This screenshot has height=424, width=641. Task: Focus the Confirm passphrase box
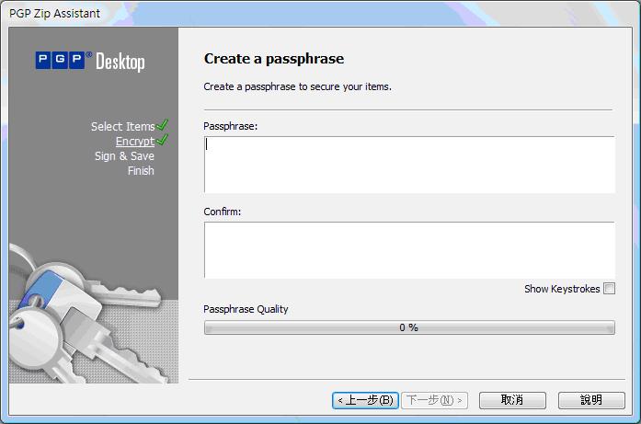(x=408, y=249)
